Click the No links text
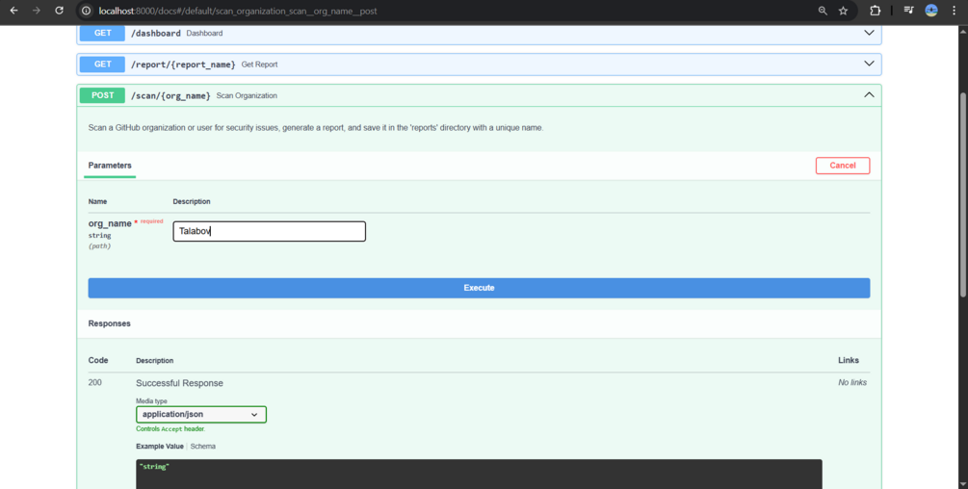Image resolution: width=968 pixels, height=489 pixels. coord(852,382)
